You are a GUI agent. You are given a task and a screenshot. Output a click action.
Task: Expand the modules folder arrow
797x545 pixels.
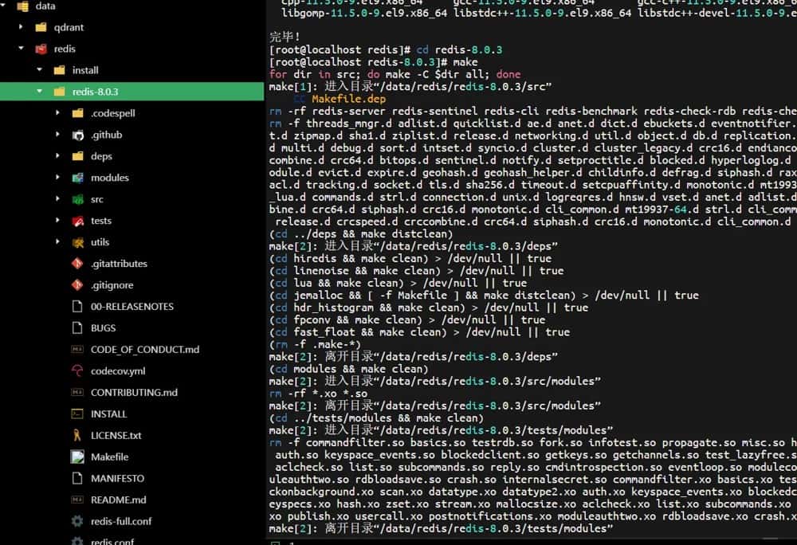[x=57, y=177]
